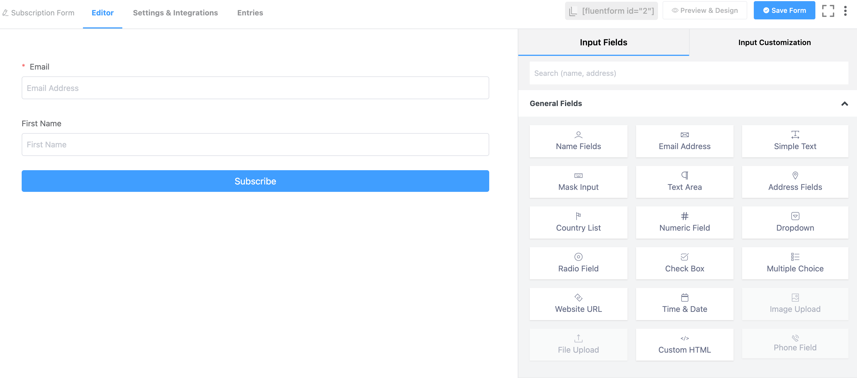Select the Time & Date field icon
857x378 pixels.
[684, 297]
